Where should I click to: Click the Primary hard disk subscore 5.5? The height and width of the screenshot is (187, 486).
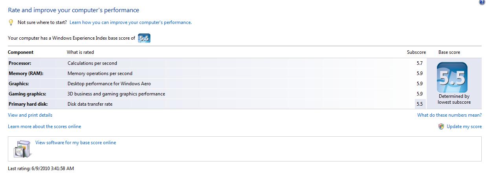pyautogui.click(x=419, y=104)
